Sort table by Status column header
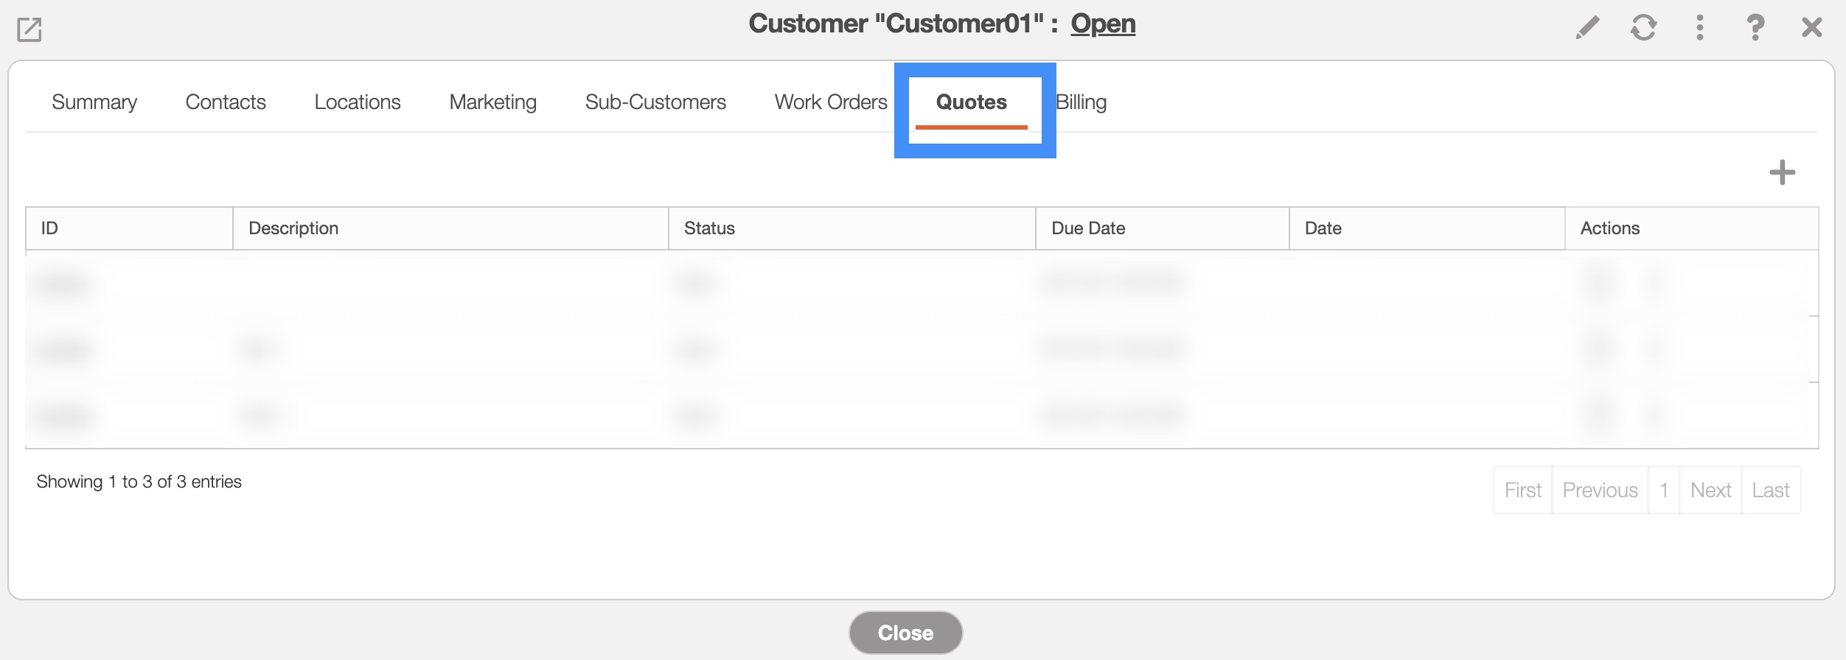 709,228
